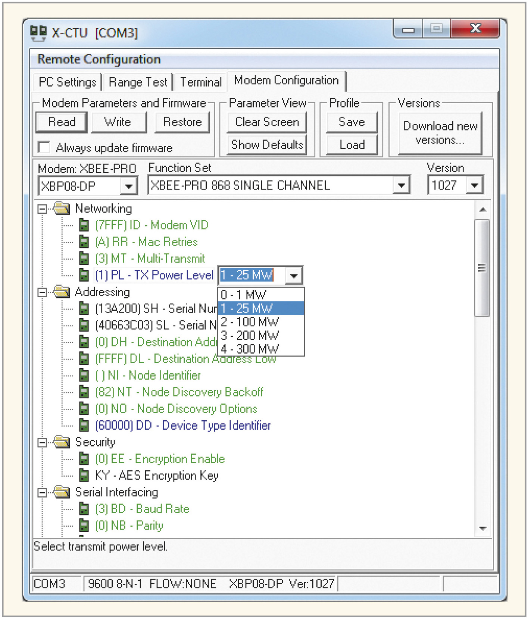Screen dimensions: 528x618
Task: Click the TX Power Level dropdown arrow
Action: click(294, 276)
